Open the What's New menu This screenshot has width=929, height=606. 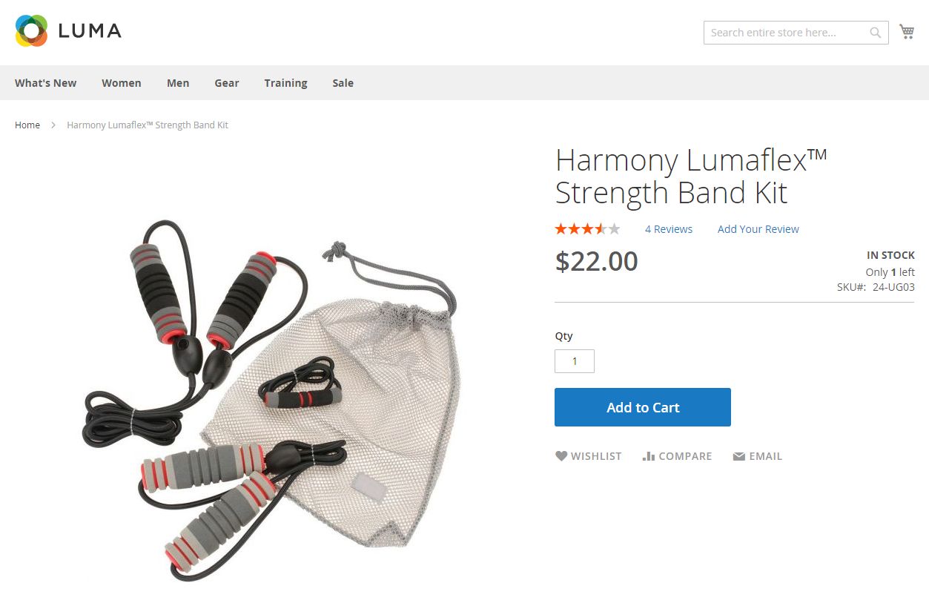pos(45,83)
